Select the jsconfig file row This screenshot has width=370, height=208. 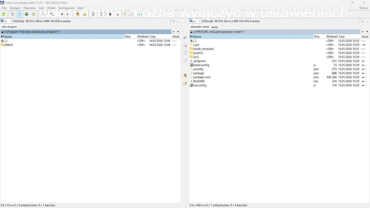(x=279, y=69)
